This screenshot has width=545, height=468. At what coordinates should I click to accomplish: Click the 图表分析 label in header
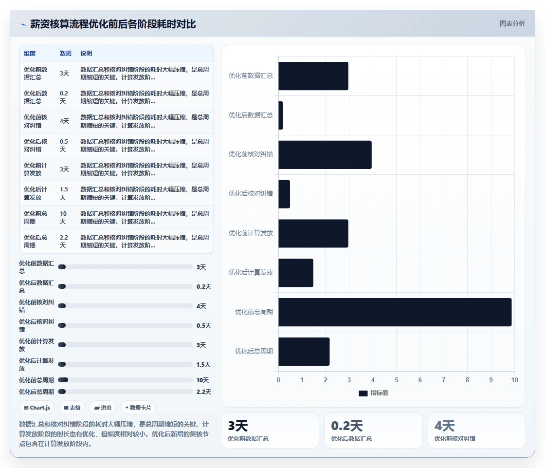pos(512,24)
